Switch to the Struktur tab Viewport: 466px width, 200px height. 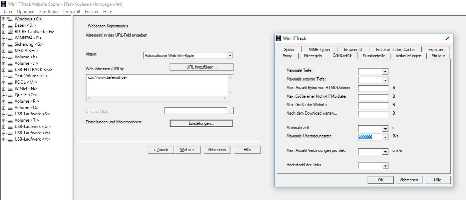(438, 56)
